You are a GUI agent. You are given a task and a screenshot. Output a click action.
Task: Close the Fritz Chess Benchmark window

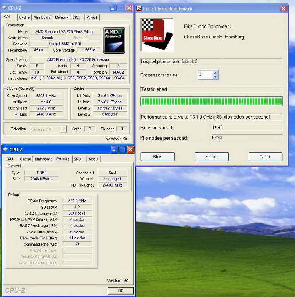click(283, 8)
